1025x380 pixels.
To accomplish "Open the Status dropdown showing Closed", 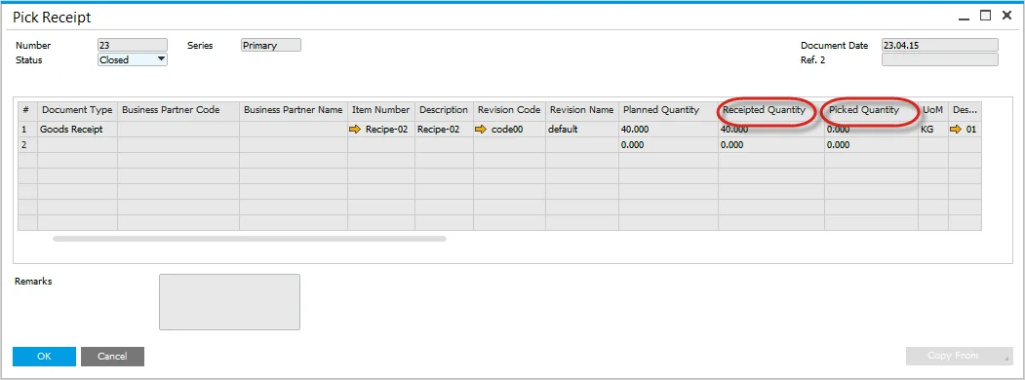I will (x=133, y=59).
